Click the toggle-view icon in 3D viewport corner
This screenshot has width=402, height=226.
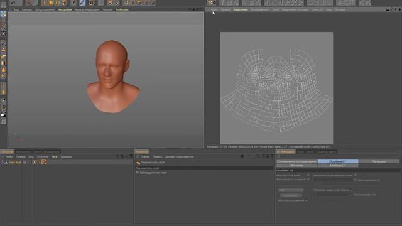(x=202, y=9)
